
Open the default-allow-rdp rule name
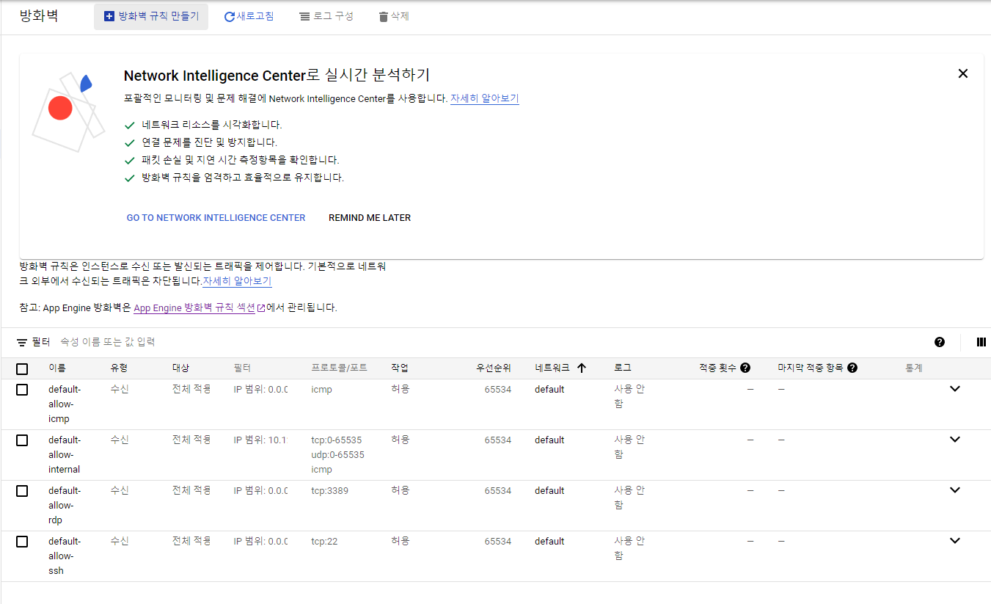coord(65,506)
